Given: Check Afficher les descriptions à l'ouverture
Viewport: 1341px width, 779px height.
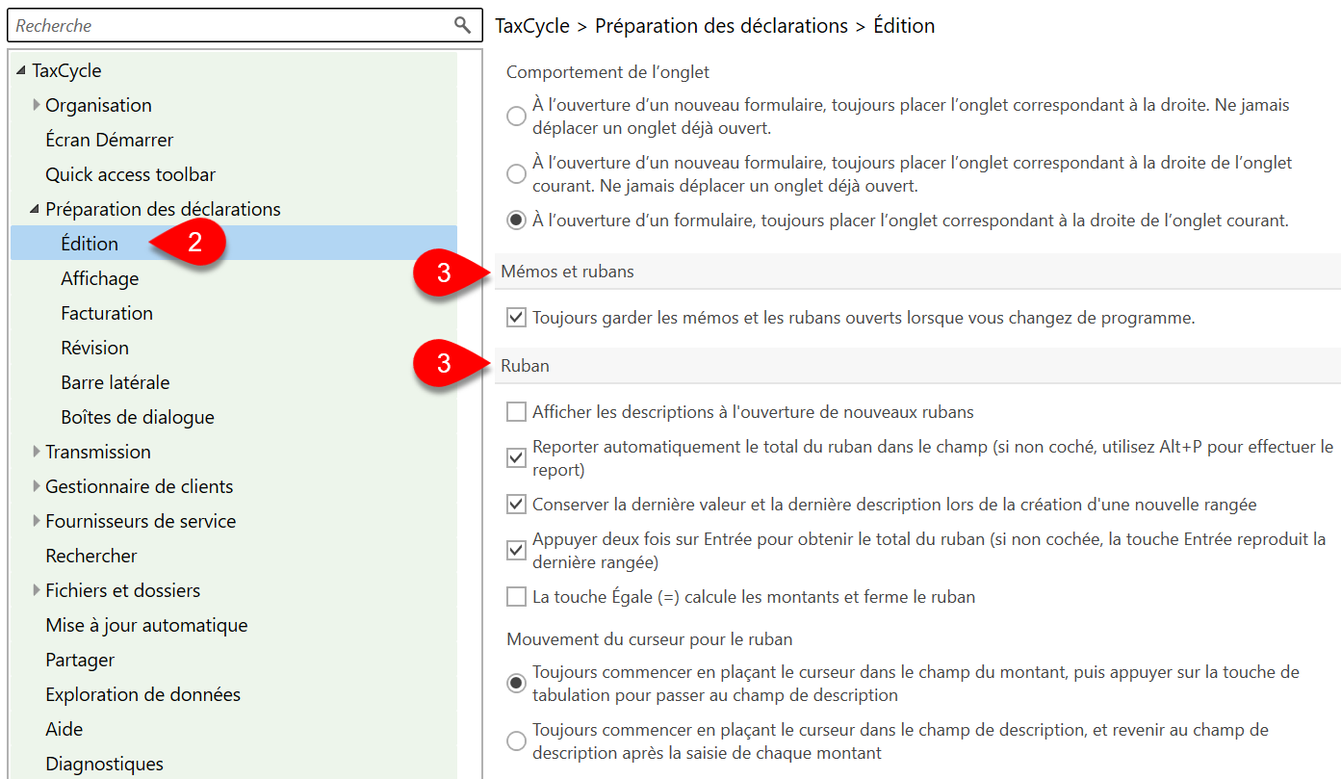Looking at the screenshot, I should click(516, 412).
